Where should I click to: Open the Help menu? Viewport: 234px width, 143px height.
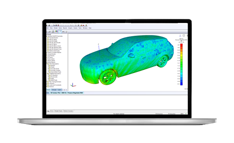90,28
